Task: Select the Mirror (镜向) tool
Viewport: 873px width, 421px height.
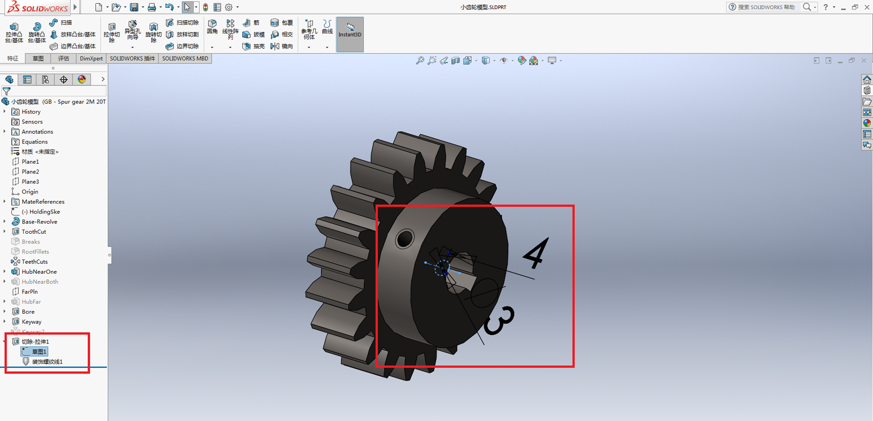Action: [x=281, y=46]
